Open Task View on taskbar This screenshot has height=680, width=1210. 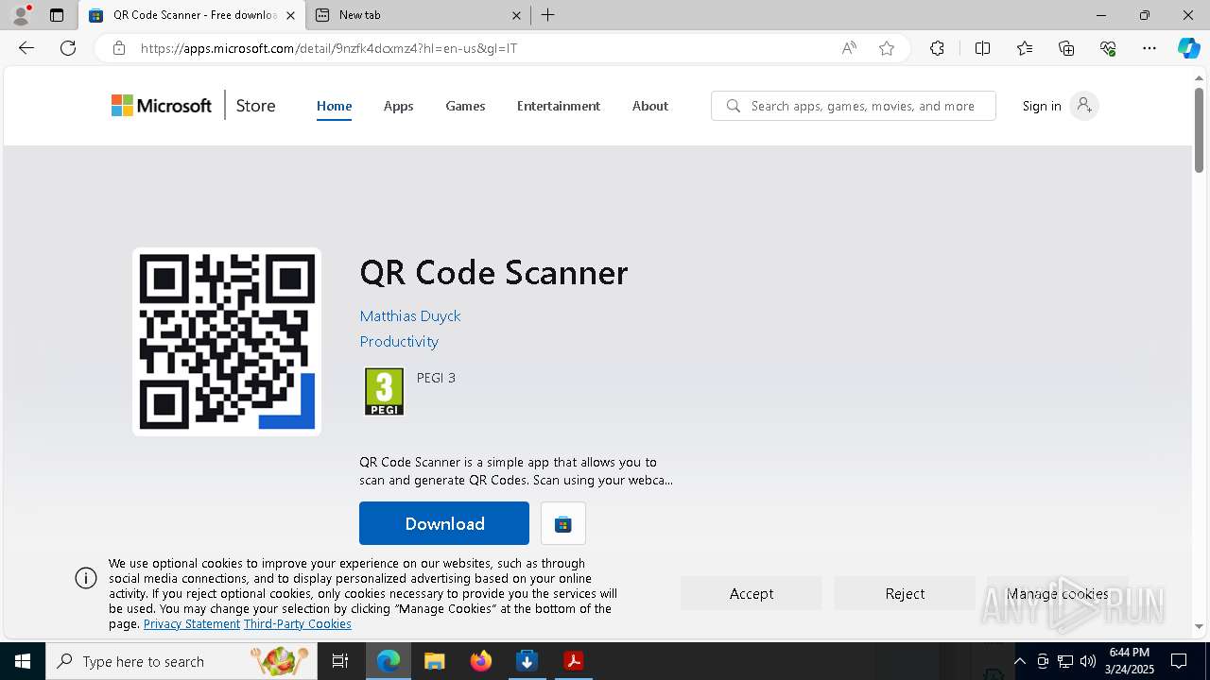pyautogui.click(x=340, y=661)
